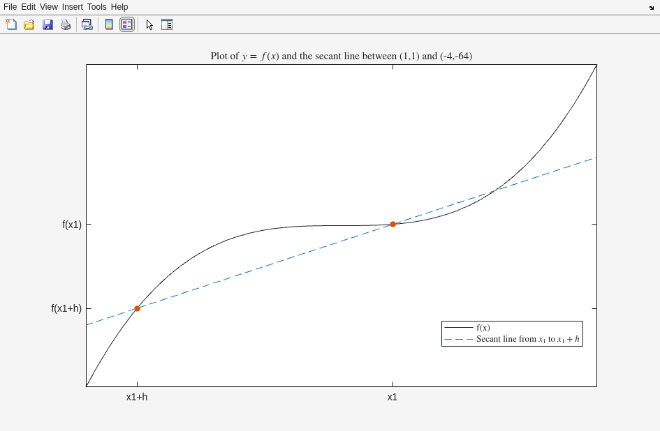Click the New Figure icon
Image resolution: width=660 pixels, height=431 pixels.
(x=11, y=24)
